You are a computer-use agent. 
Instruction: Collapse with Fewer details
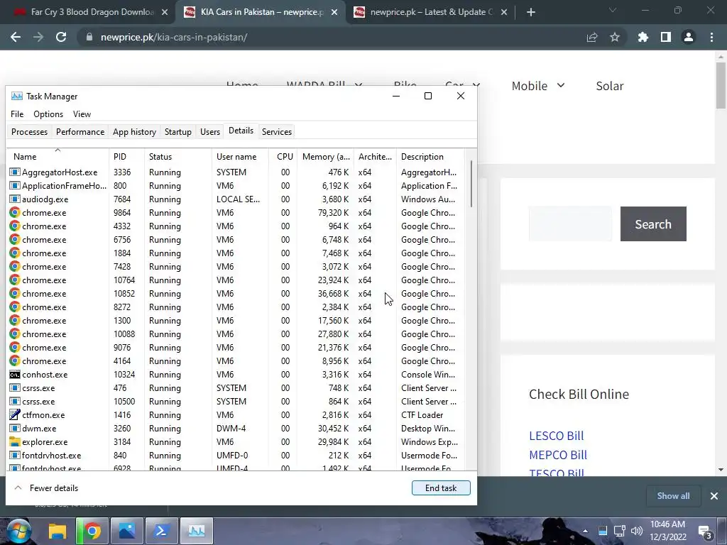click(47, 488)
